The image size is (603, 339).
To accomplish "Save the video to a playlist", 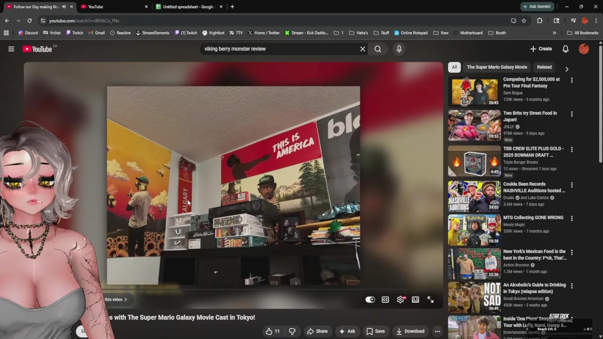I will point(375,331).
